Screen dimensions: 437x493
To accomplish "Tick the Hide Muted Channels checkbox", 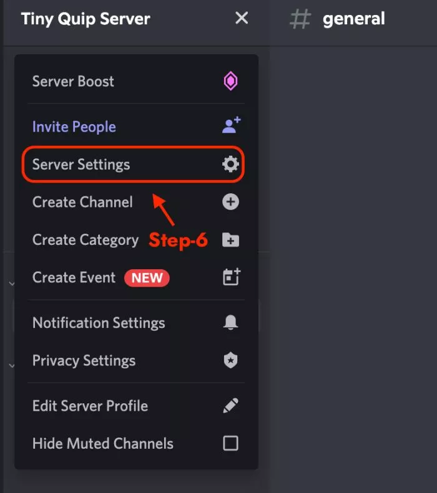I will [230, 443].
